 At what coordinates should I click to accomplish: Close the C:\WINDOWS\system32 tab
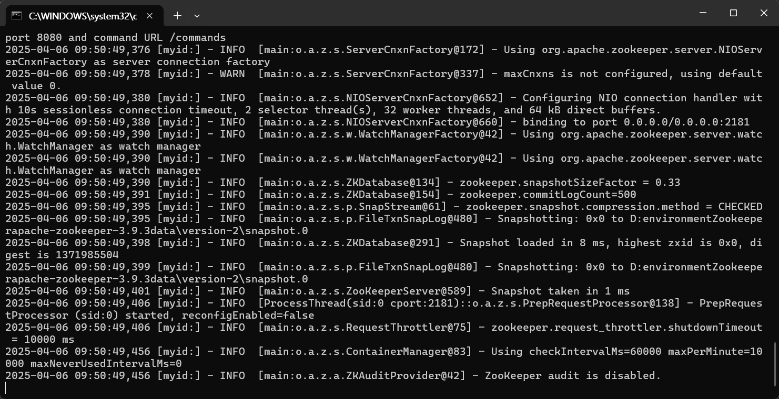pos(149,16)
